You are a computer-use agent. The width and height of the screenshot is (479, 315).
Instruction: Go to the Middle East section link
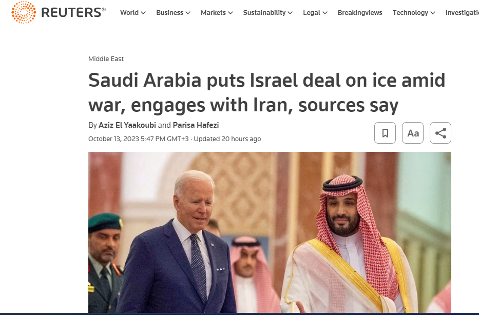[106, 58]
